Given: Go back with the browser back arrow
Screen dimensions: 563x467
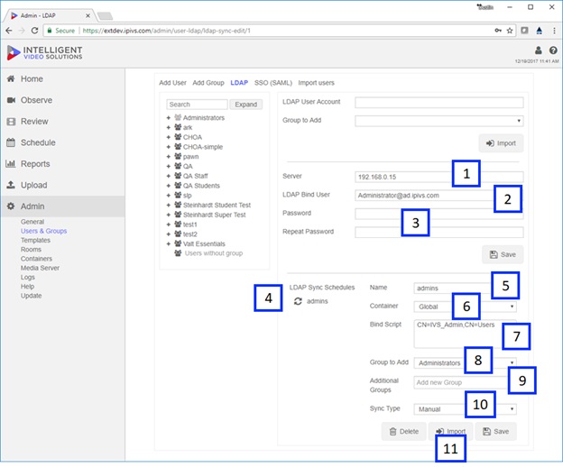Looking at the screenshot, I should tap(9, 31).
